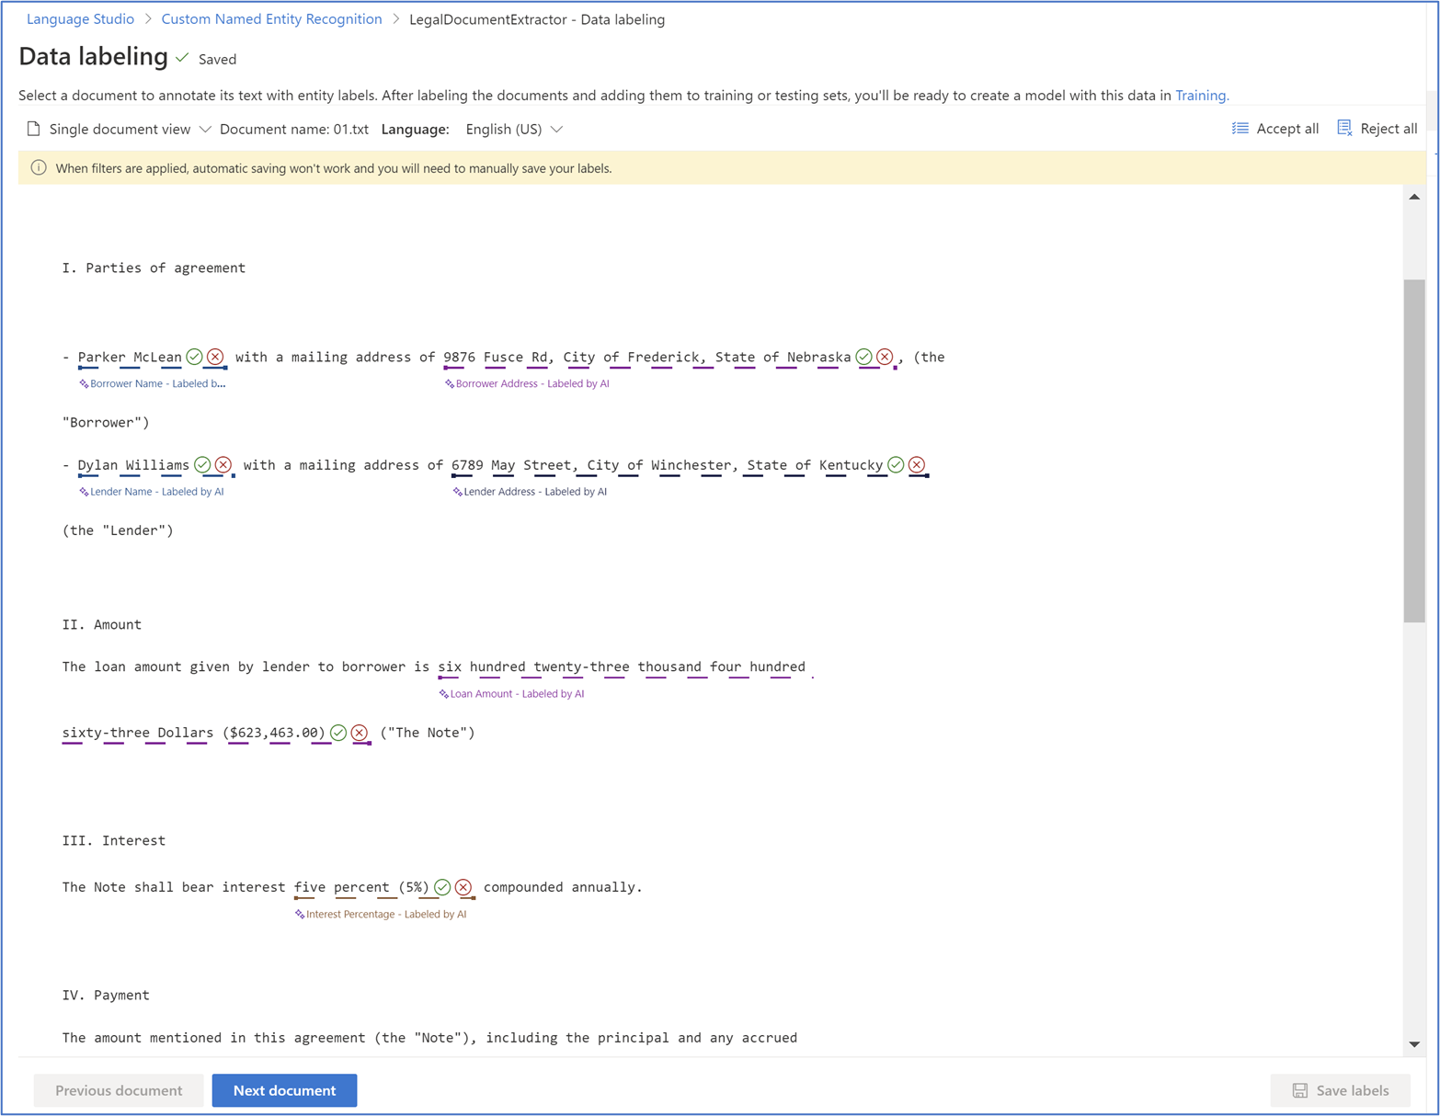This screenshot has width=1440, height=1116.
Task: Accept the Nebraska borrower address label
Action: 863,357
